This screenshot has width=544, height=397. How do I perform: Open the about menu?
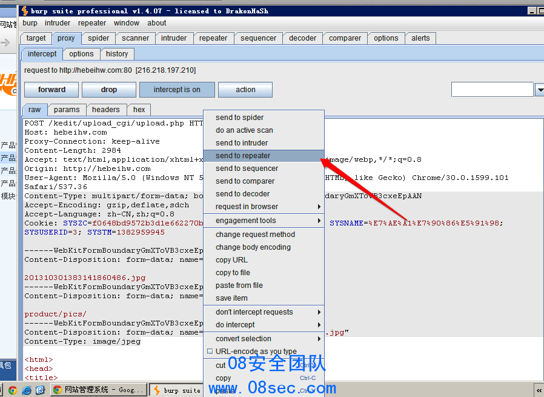(x=157, y=23)
